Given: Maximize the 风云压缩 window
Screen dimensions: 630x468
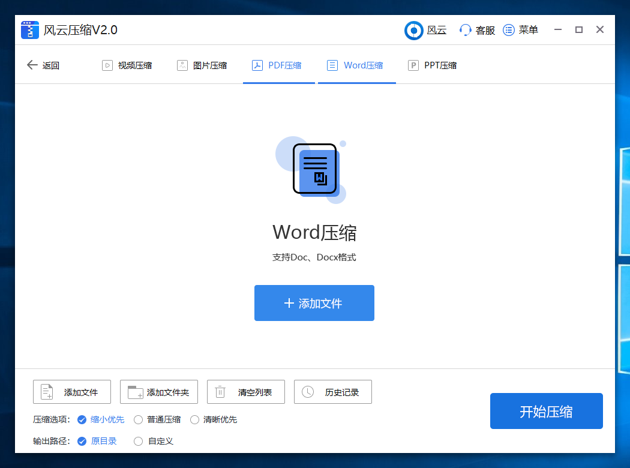Looking at the screenshot, I should point(579,30).
